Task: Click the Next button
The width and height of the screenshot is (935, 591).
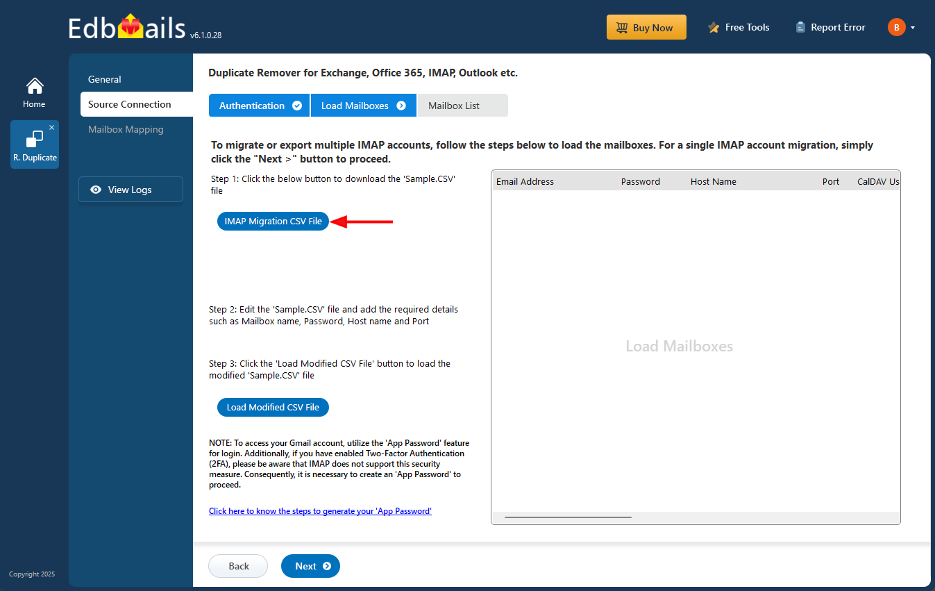Action: pos(310,566)
